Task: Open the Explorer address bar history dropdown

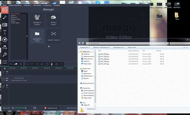Action: tap(165, 43)
